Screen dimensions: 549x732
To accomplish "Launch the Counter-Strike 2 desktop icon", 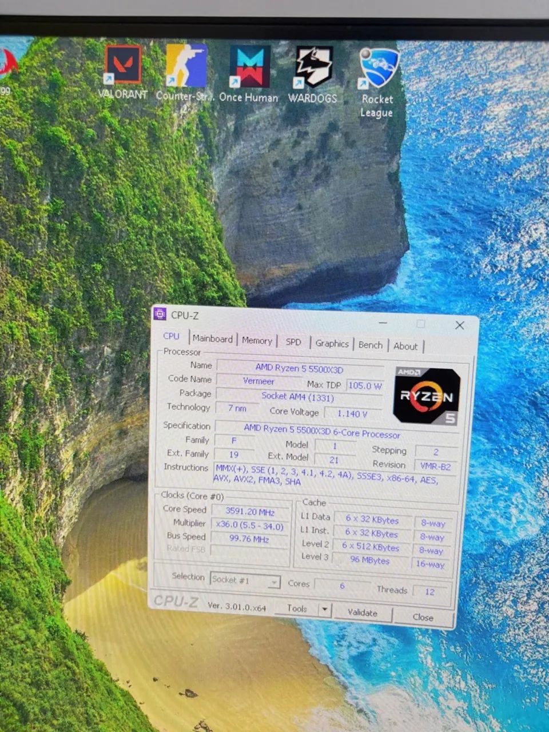I will coord(186,74).
